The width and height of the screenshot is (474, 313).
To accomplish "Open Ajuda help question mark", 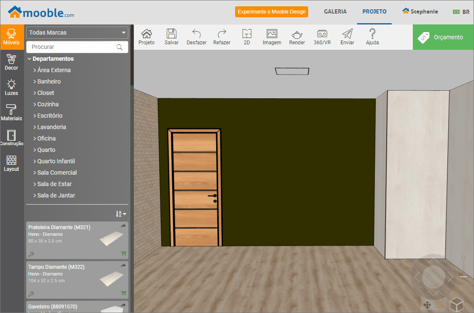I will (x=372, y=37).
